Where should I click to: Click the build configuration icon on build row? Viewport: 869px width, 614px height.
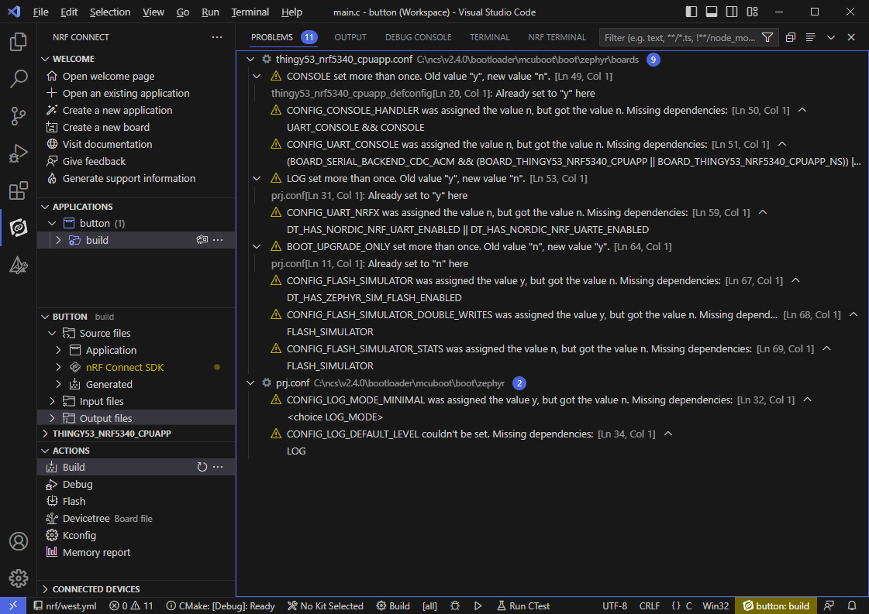[202, 240]
